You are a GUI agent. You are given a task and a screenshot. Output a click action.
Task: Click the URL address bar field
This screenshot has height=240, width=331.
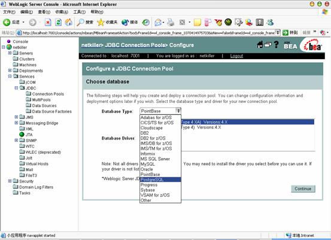pos(148,33)
